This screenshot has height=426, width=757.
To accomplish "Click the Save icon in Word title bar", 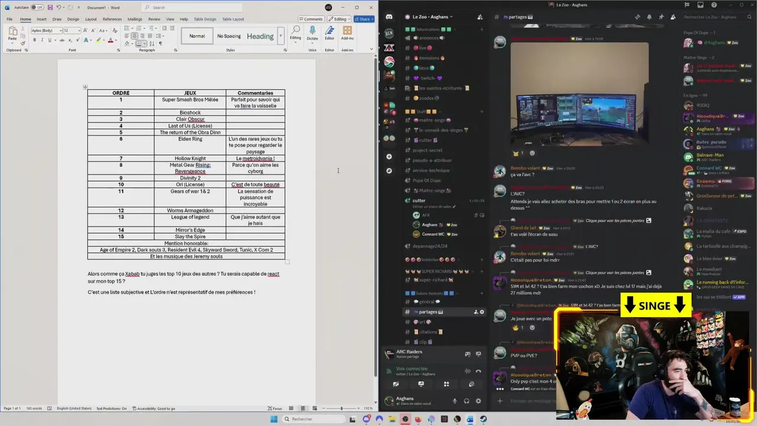I will (x=50, y=7).
